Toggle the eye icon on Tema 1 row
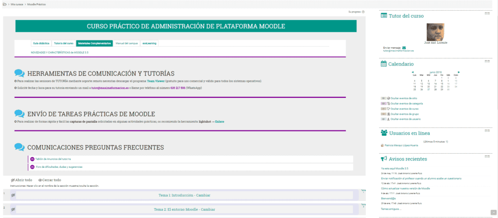Viewport: 498px width, 218px height. tap(13, 195)
